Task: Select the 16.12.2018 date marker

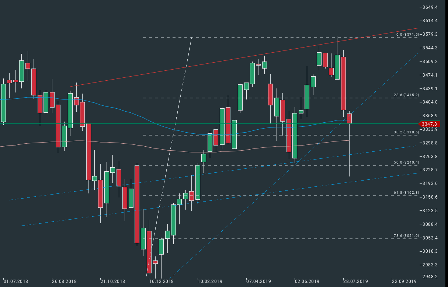Action: point(161,281)
